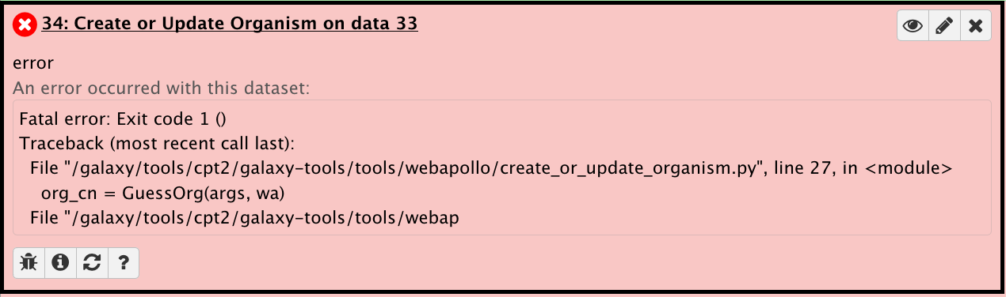1006x297 pixels.
Task: Edit dataset attributes with the pencil icon
Action: point(943,26)
